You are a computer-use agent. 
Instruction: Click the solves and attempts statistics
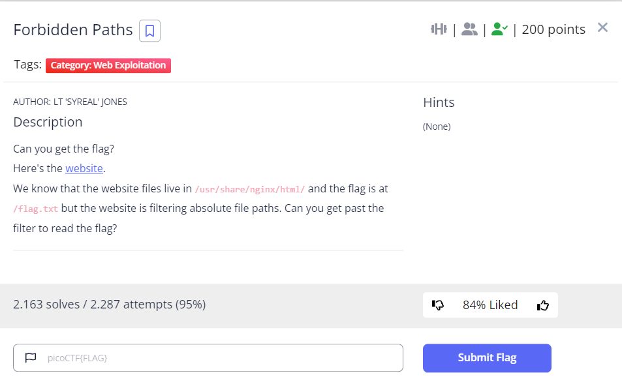coord(110,305)
